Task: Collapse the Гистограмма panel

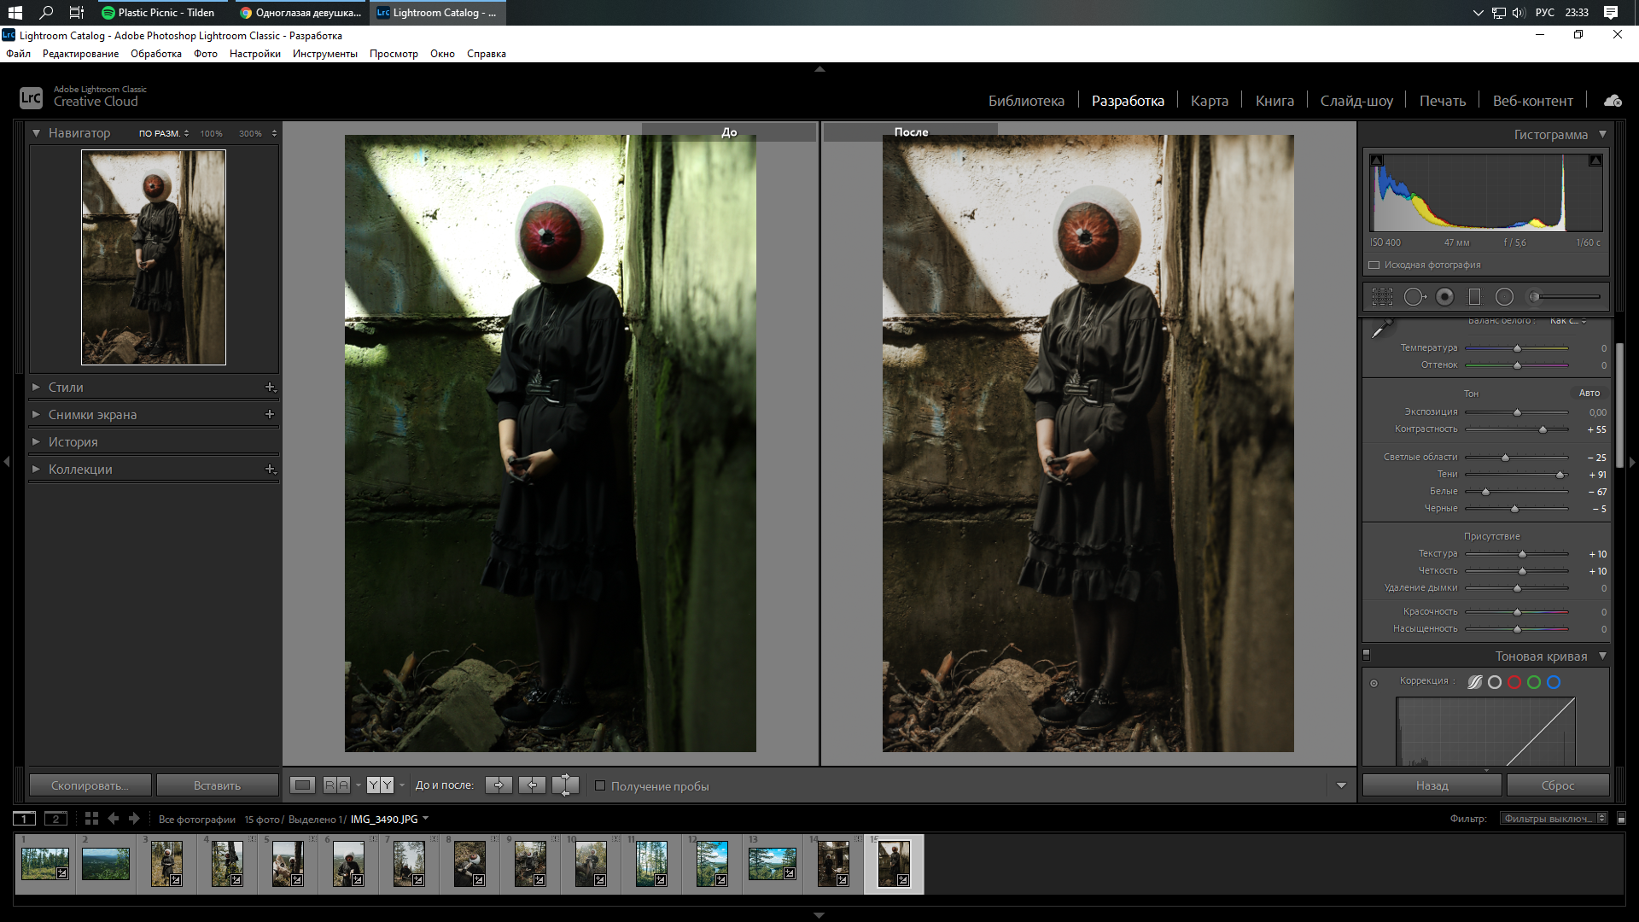Action: click(1602, 134)
